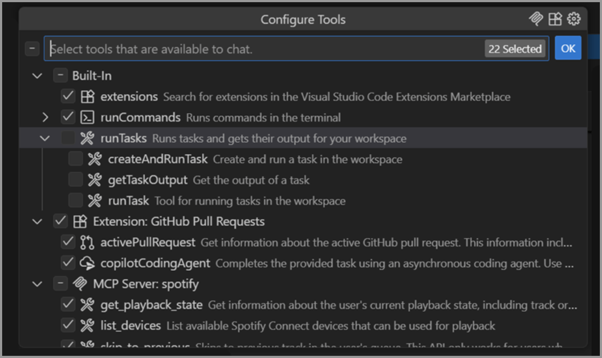Click the extensions icon beside 'extensions' tool

coord(87,97)
